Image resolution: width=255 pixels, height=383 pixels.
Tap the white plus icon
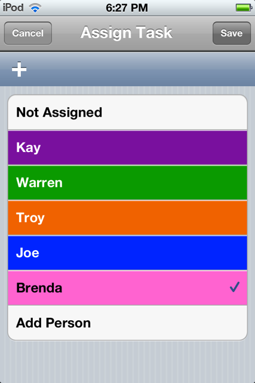[x=19, y=69]
